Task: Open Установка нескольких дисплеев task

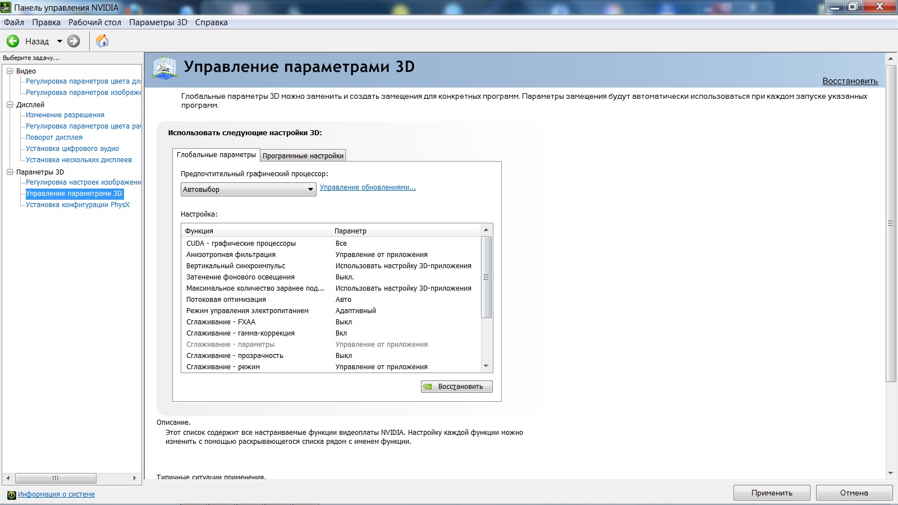Action: 79,160
